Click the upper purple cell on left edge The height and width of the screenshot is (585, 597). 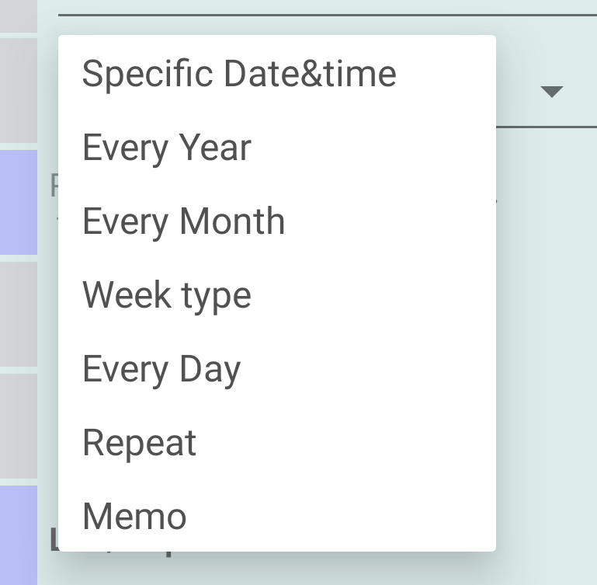pos(19,202)
